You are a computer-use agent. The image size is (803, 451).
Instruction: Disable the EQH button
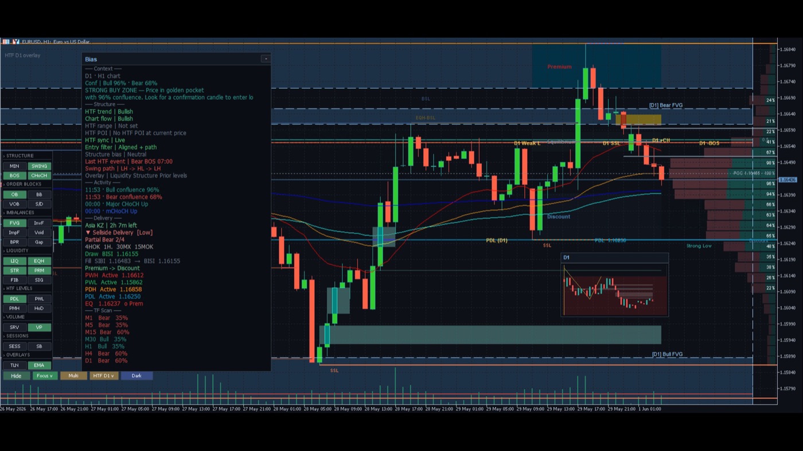39,261
